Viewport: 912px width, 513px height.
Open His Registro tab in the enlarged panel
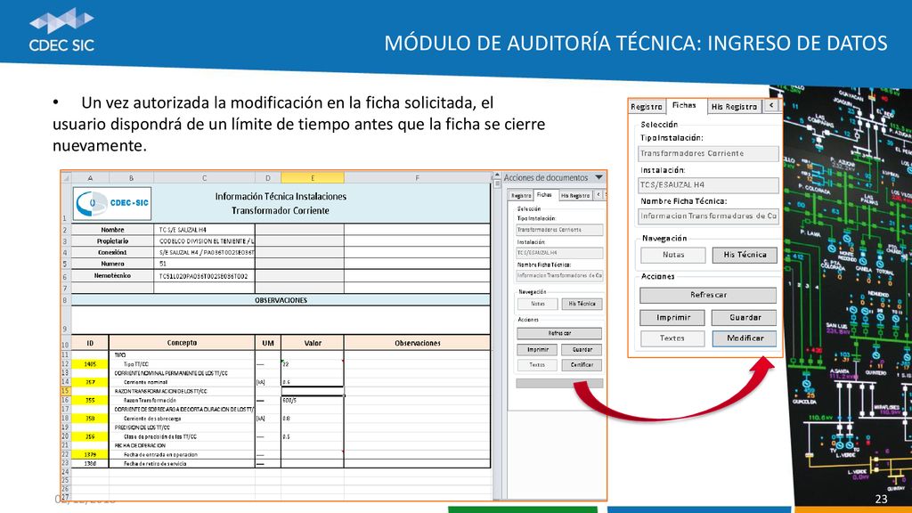[x=734, y=107]
